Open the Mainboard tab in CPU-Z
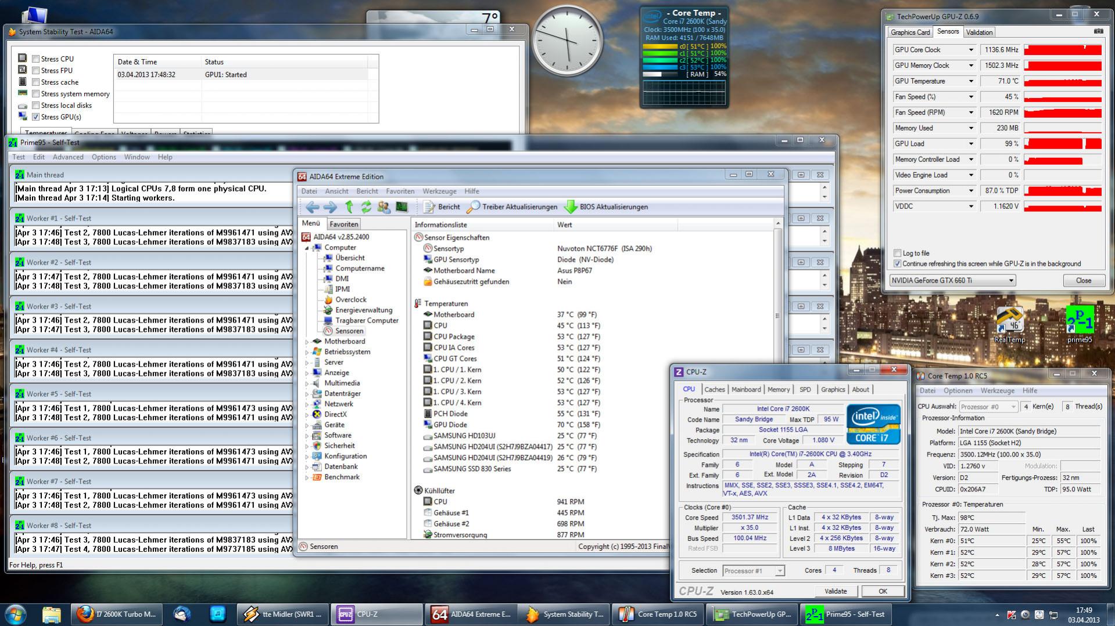This screenshot has height=626, width=1115. pyautogui.click(x=746, y=390)
